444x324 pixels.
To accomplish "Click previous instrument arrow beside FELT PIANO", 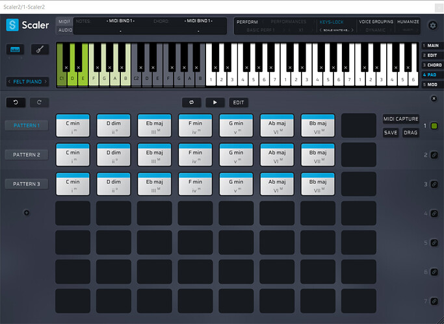I will [x=9, y=81].
